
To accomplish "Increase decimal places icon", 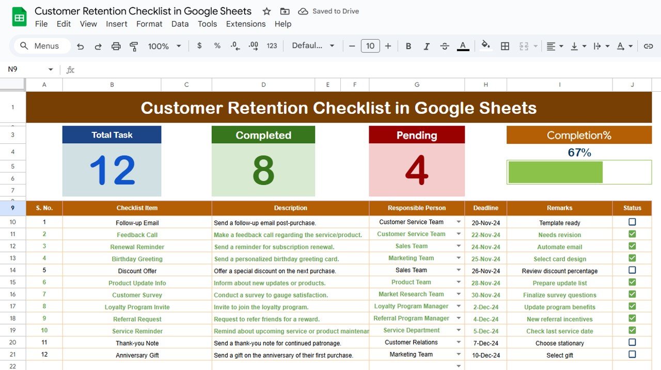I will tap(254, 46).
